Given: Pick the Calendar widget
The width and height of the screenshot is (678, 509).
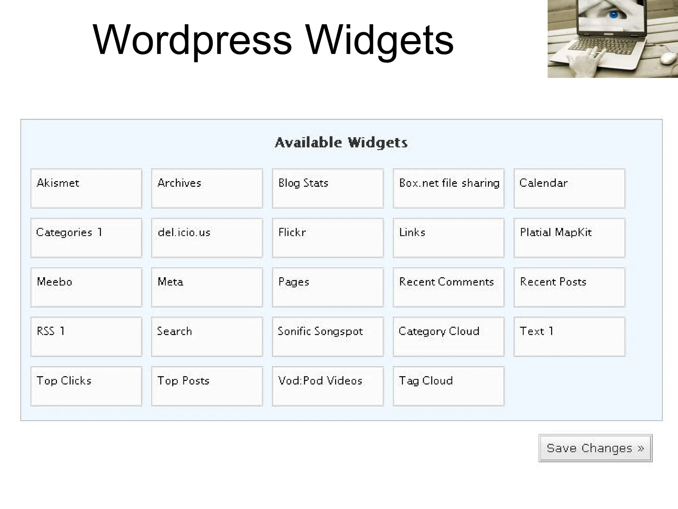Looking at the screenshot, I should [x=569, y=188].
